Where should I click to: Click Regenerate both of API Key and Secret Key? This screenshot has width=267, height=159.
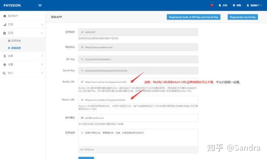(x=194, y=17)
